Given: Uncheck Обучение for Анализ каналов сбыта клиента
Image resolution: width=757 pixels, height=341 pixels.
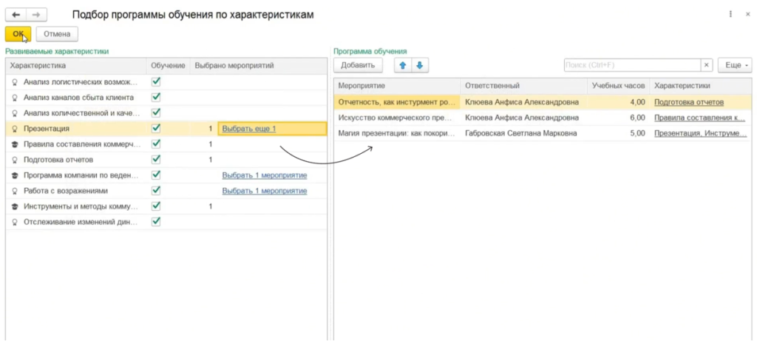Looking at the screenshot, I should coord(156,97).
